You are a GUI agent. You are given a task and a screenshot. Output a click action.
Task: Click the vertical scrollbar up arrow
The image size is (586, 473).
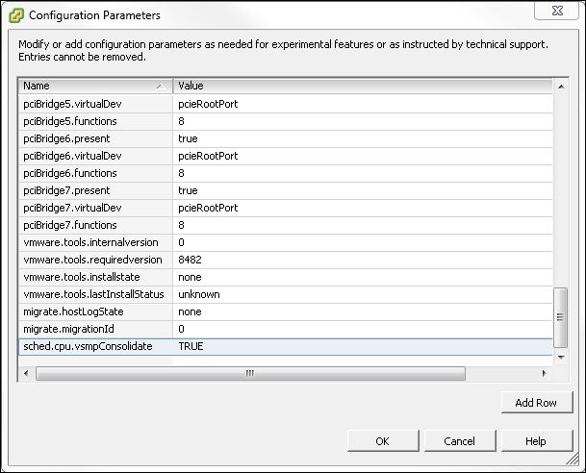[x=561, y=87]
